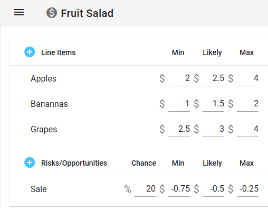Edit the Sale Min value -0.75

pos(179,189)
